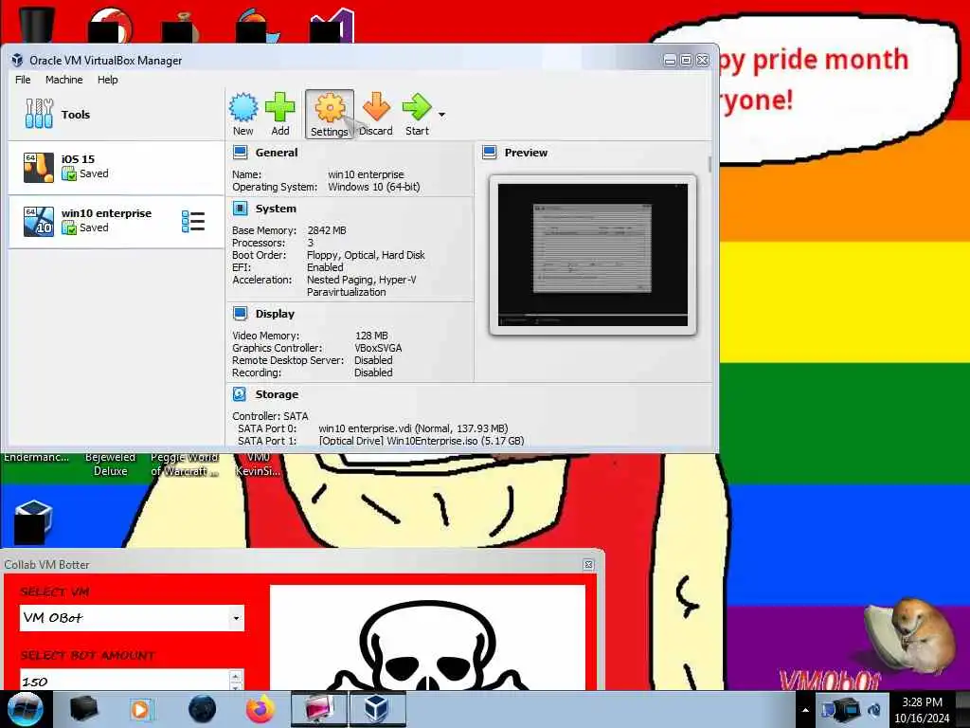Open the Select VM dropdown in Botter
Screen dimensions: 970x728
click(236, 618)
